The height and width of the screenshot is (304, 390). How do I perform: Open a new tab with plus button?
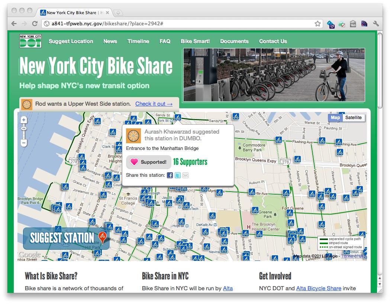[118, 12]
